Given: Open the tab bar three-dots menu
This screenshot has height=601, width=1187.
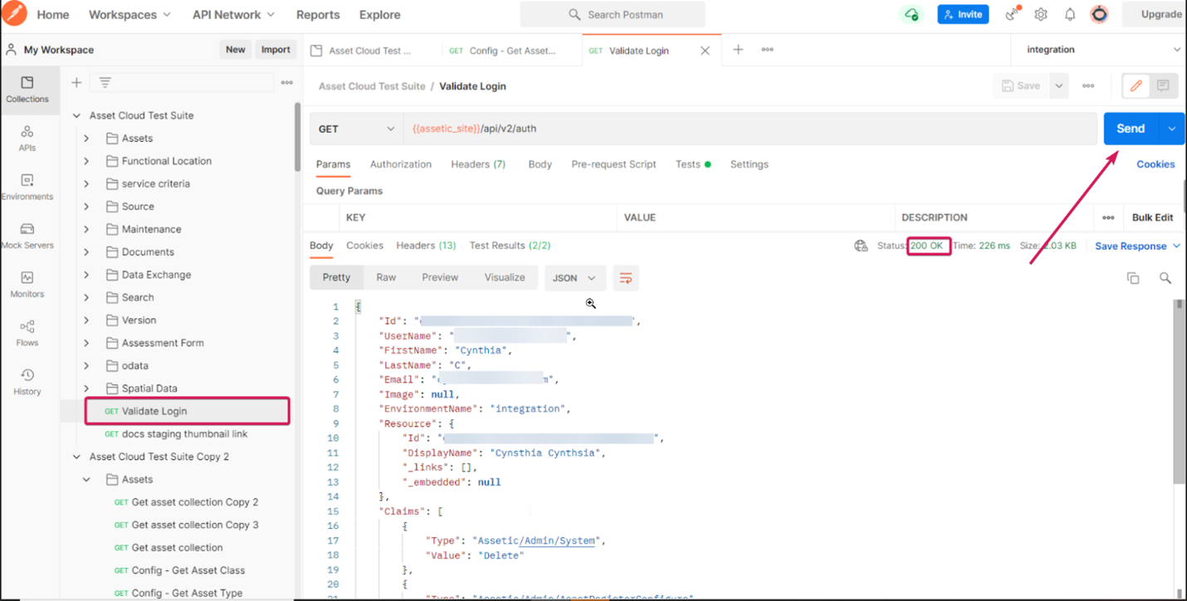Looking at the screenshot, I should point(768,50).
